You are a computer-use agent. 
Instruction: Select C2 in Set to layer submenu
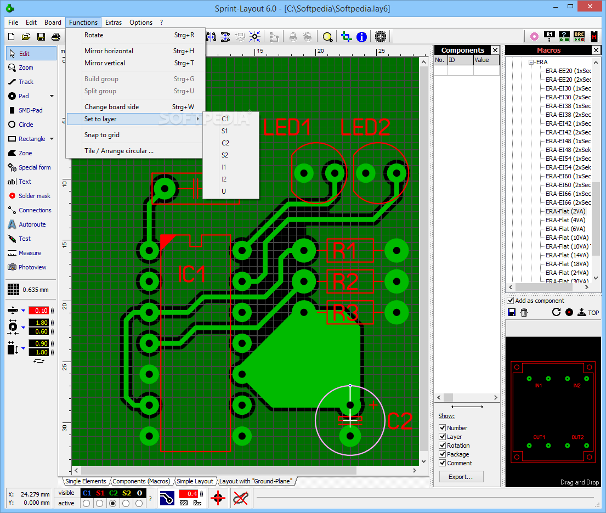pos(231,143)
